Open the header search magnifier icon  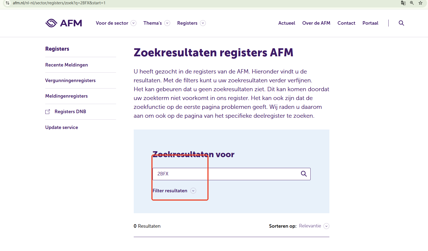click(401, 23)
